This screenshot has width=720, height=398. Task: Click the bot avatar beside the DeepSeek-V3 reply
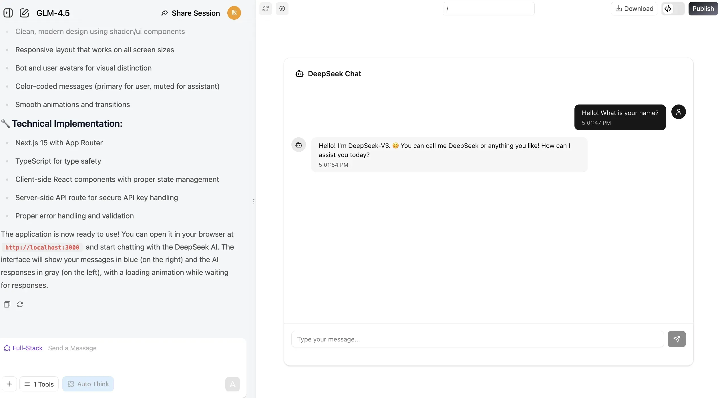299,145
